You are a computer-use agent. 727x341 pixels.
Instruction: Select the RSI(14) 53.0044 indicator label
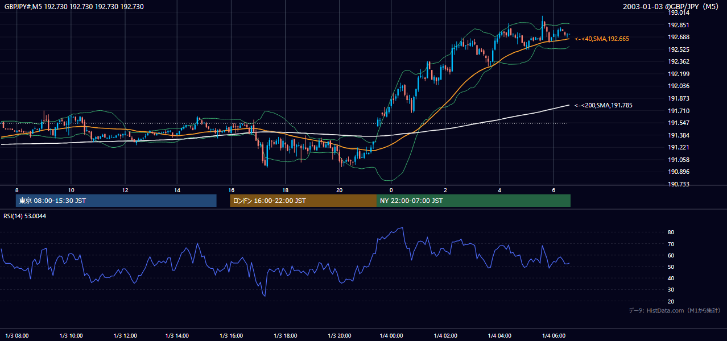click(25, 216)
